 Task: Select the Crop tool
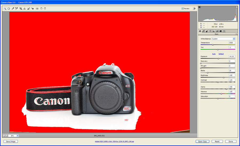tap(21, 9)
